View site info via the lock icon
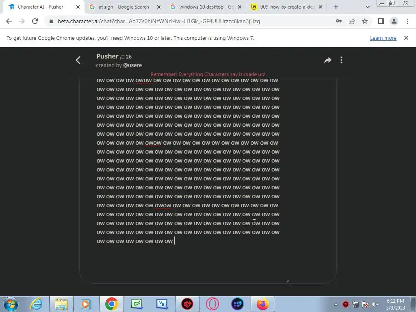Viewport: 416px width, 312px height. coord(51,21)
